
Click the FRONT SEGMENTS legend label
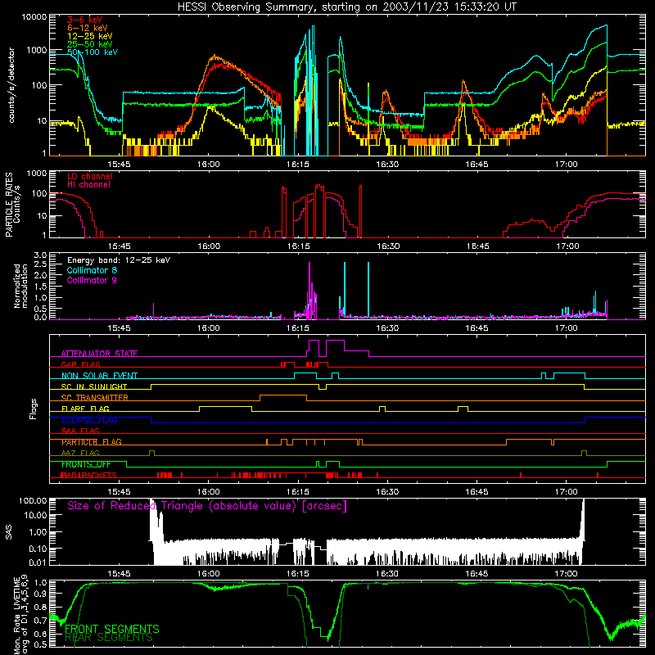coord(112,629)
